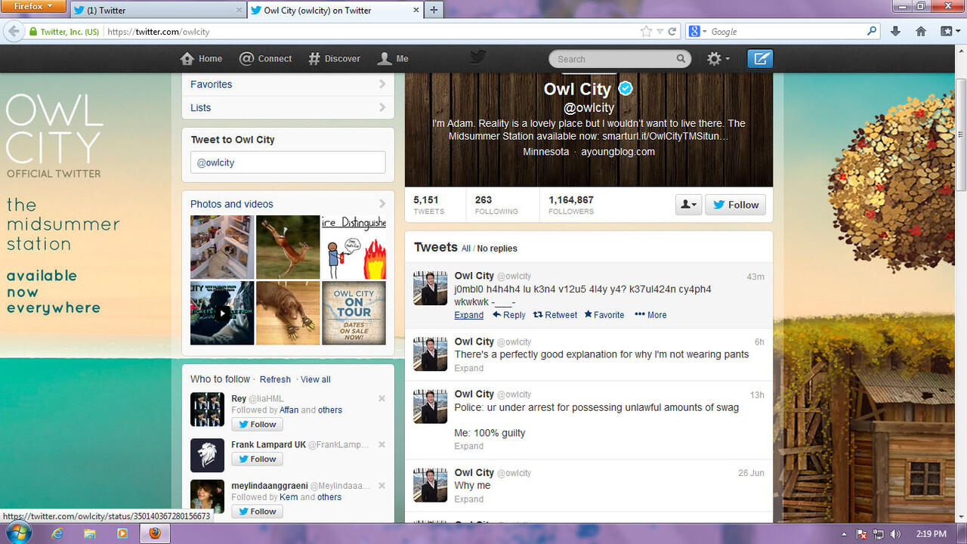Open the Lists menu item
This screenshot has width=967, height=544.
point(288,107)
